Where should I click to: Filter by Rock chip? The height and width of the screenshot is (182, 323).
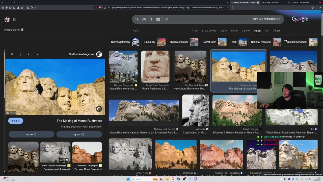238,42
